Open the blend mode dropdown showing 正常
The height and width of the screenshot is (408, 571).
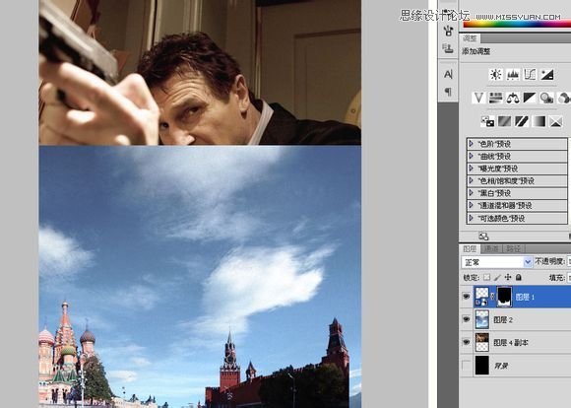pyautogui.click(x=497, y=262)
